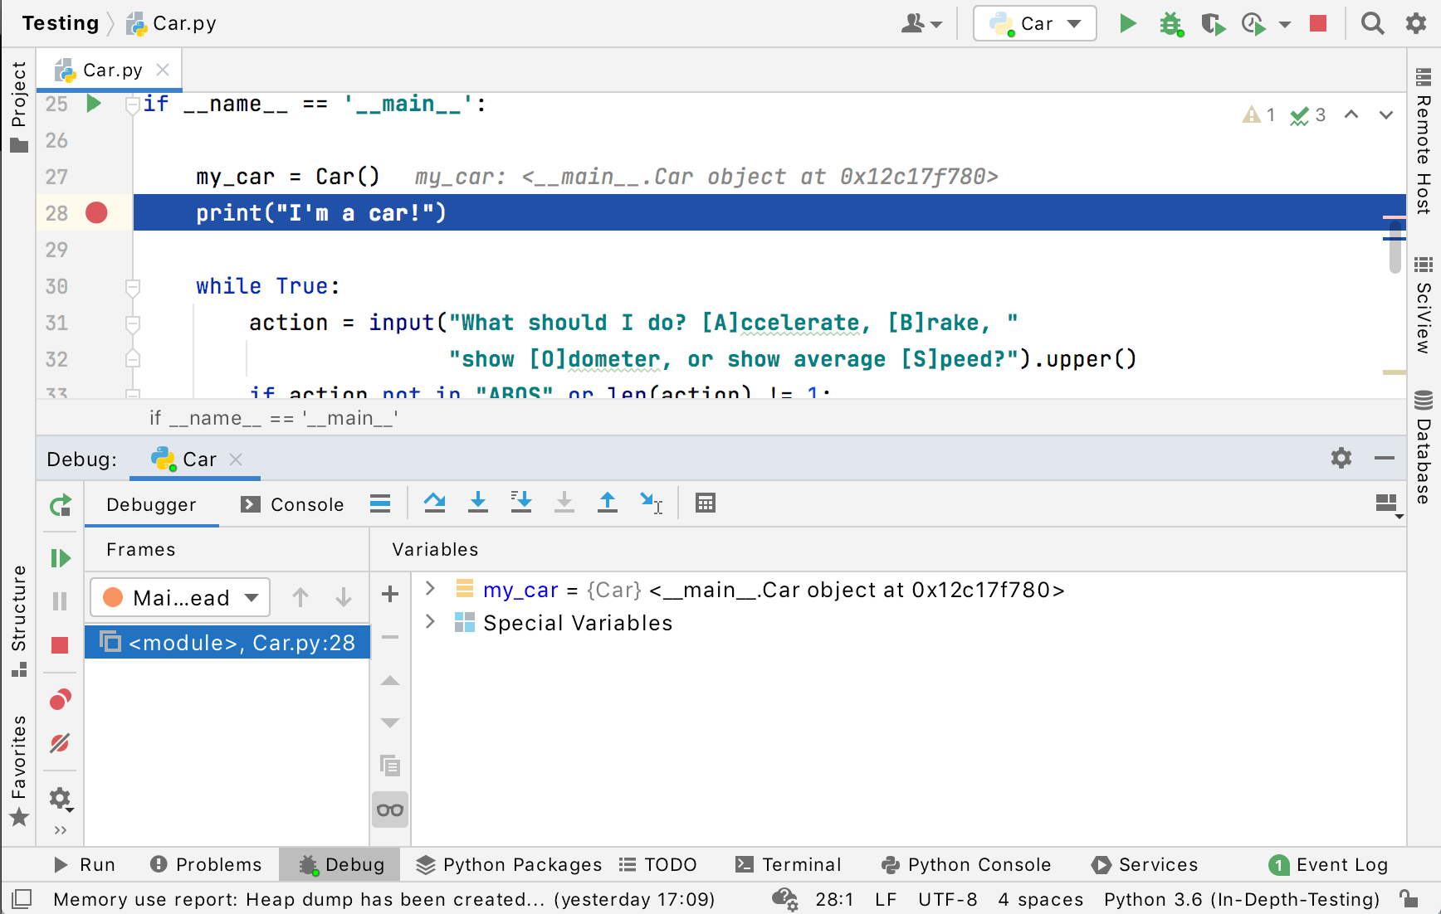Open Search Everywhere with the magnifier icon
Image resolution: width=1441 pixels, height=914 pixels.
click(1372, 23)
